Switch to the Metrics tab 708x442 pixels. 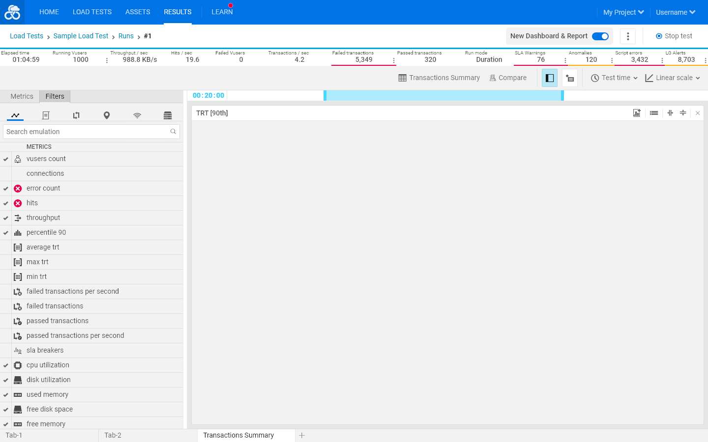click(22, 96)
